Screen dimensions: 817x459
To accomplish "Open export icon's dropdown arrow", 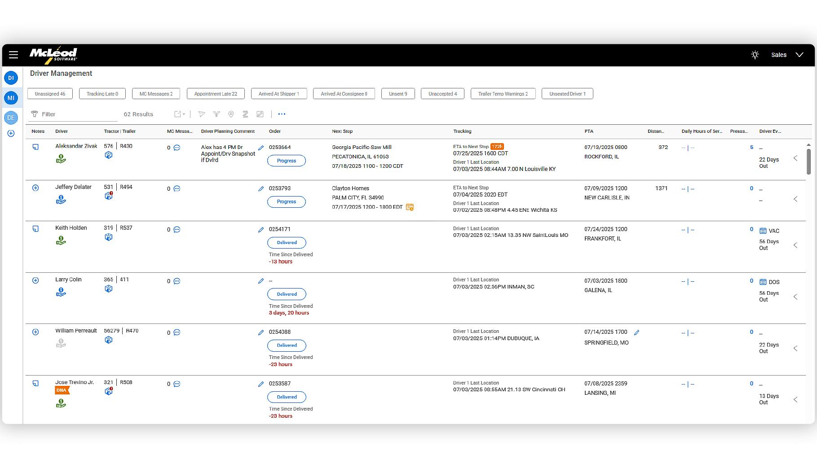I will pos(183,114).
